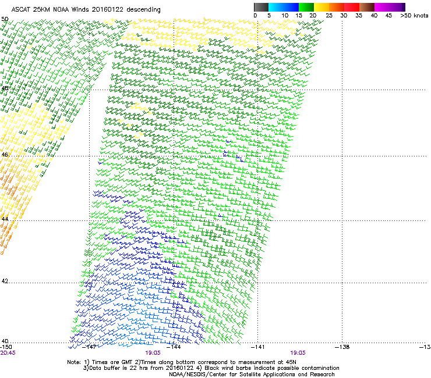This screenshot has height=378, width=431.
Task: Click the longitude label '-147'
Action: click(x=90, y=347)
